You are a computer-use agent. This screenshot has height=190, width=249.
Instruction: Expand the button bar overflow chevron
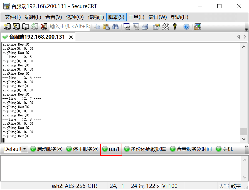point(246,147)
